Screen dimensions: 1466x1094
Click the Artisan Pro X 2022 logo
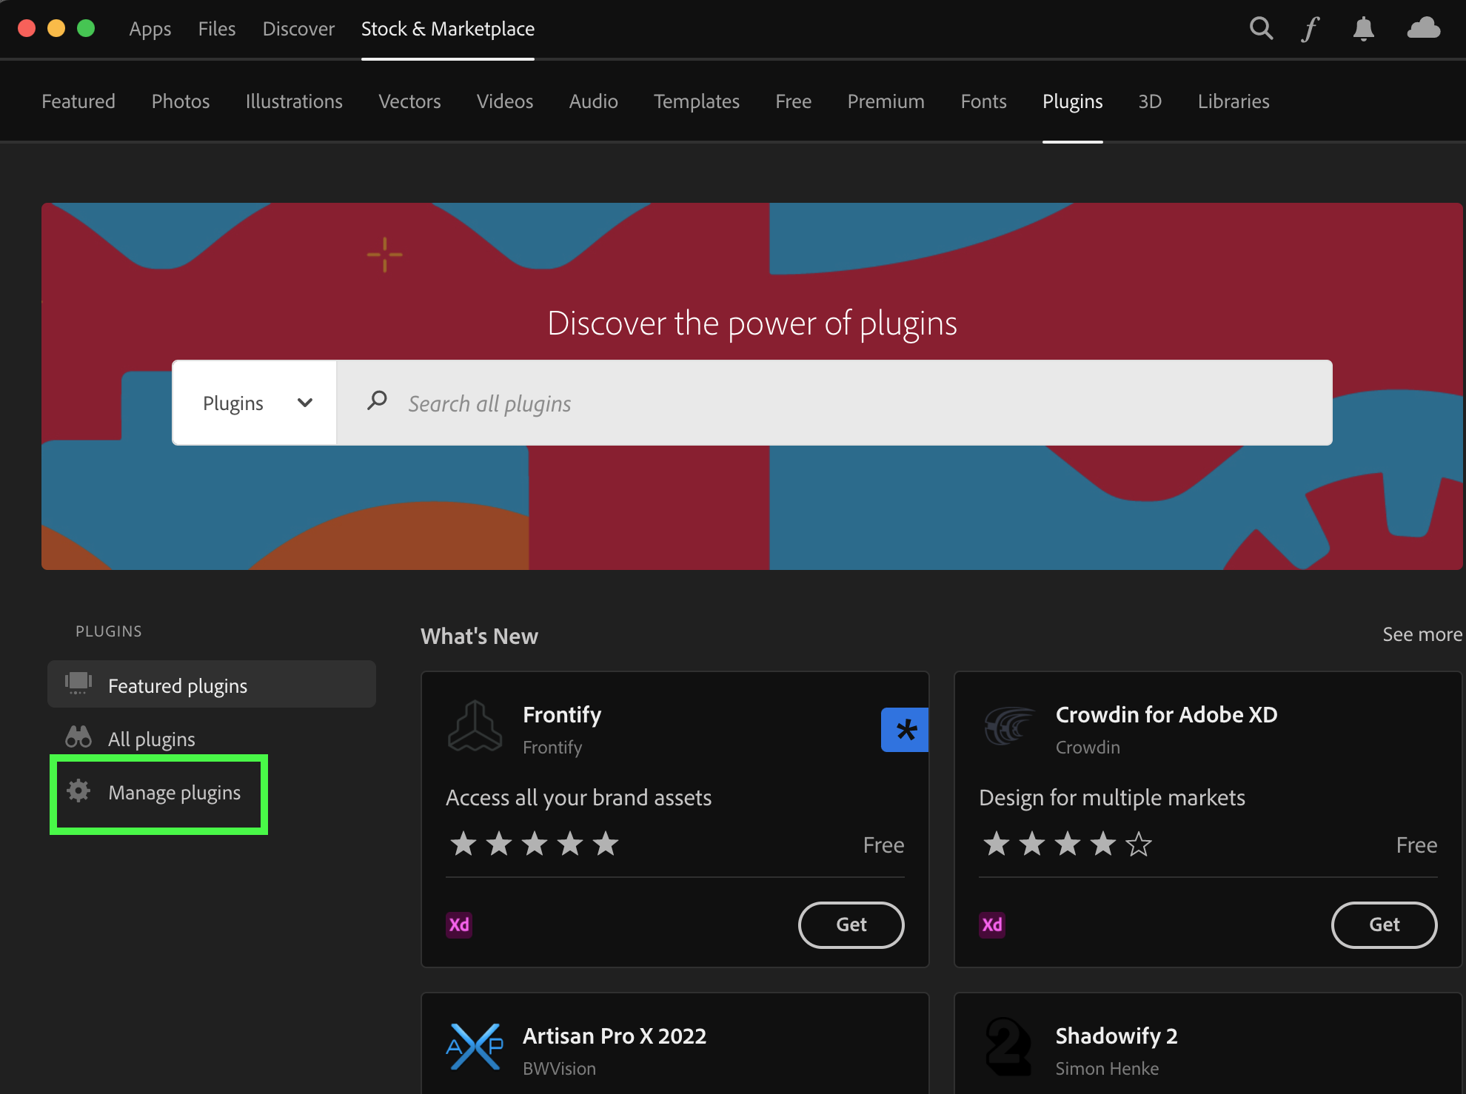tap(475, 1047)
